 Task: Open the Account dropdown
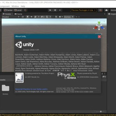113,10
